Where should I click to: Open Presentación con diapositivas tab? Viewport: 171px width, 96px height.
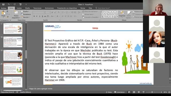(x=67, y=8)
